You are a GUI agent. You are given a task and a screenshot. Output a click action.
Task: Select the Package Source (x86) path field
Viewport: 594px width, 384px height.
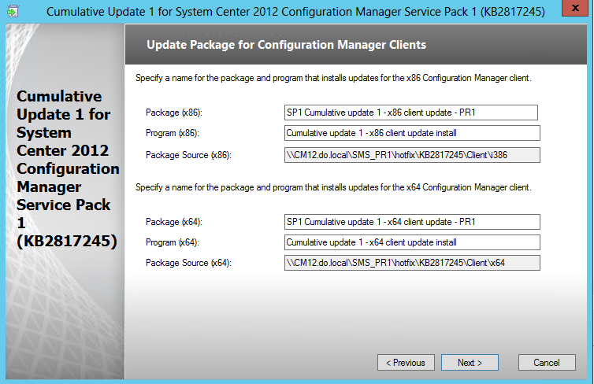click(x=412, y=155)
